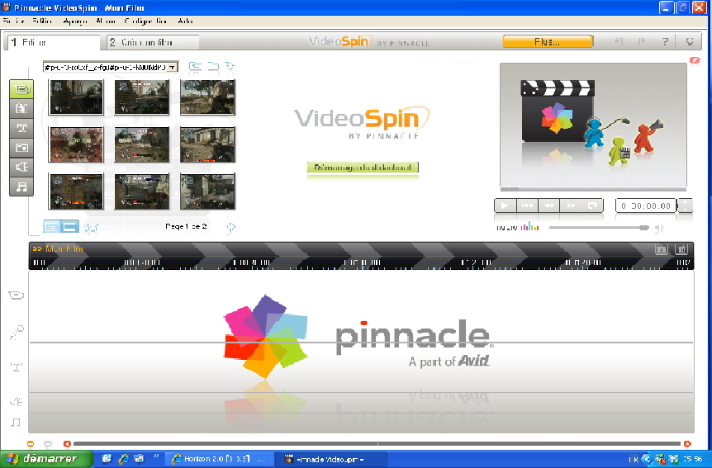
Task: Click the overlay audio track microphone icon
Action: tap(17, 333)
